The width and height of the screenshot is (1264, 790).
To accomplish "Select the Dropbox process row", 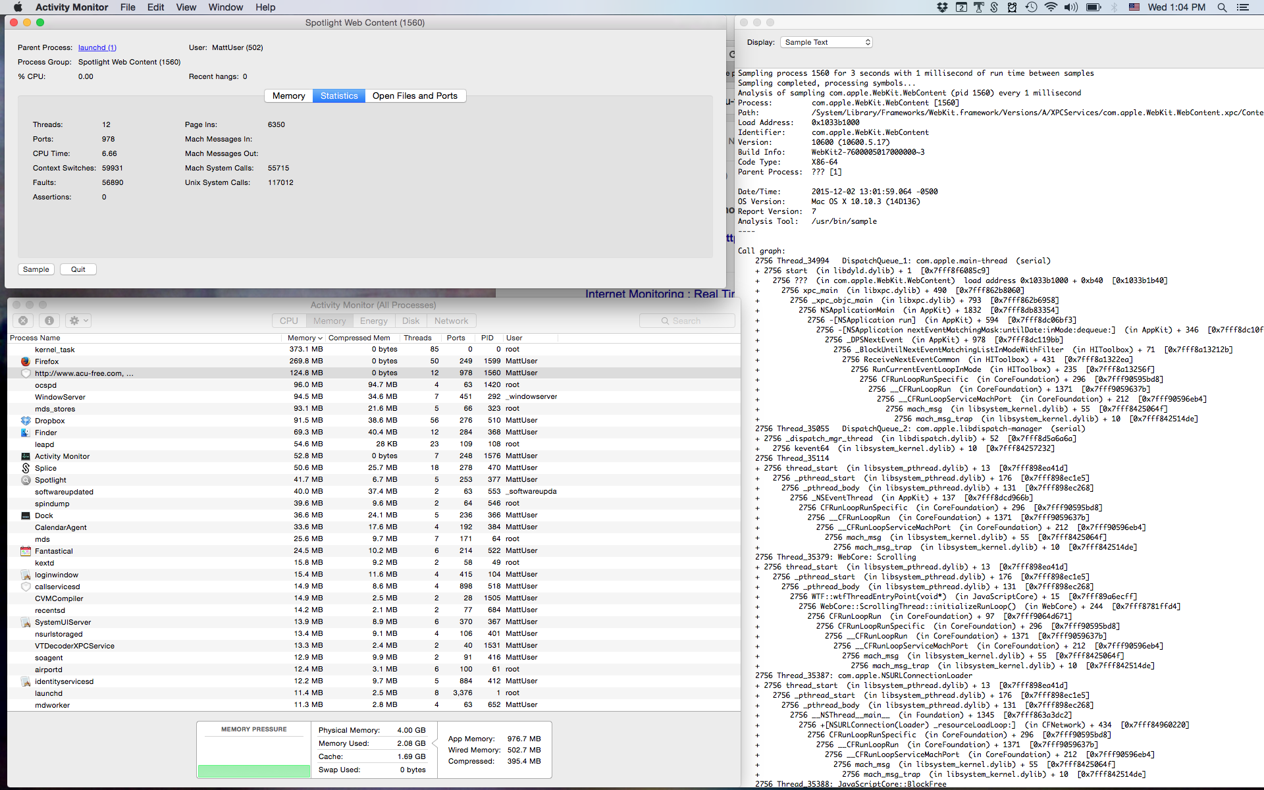I will tap(374, 421).
